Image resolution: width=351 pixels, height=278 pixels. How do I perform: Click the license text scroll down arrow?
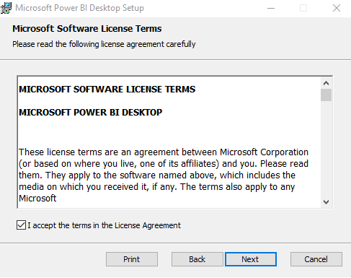326,201
